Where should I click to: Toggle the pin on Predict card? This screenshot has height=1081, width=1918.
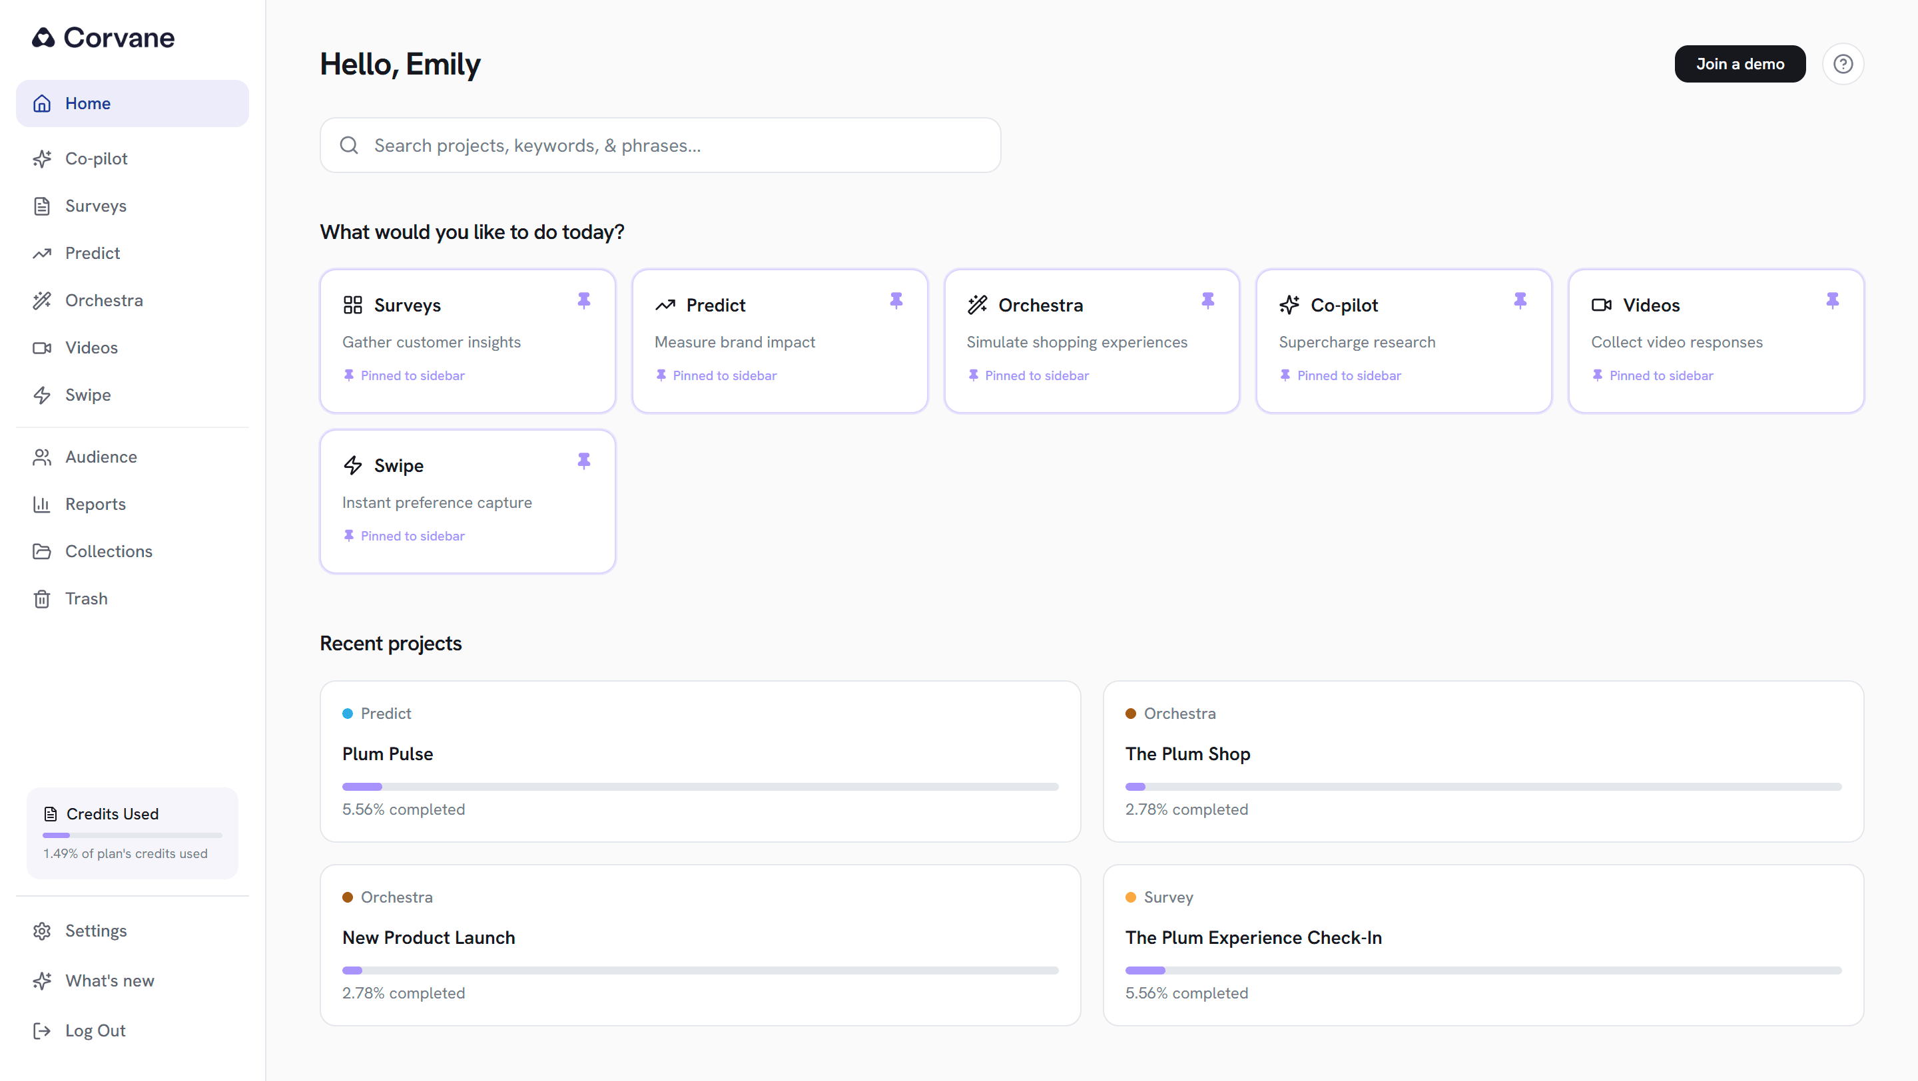pos(896,301)
